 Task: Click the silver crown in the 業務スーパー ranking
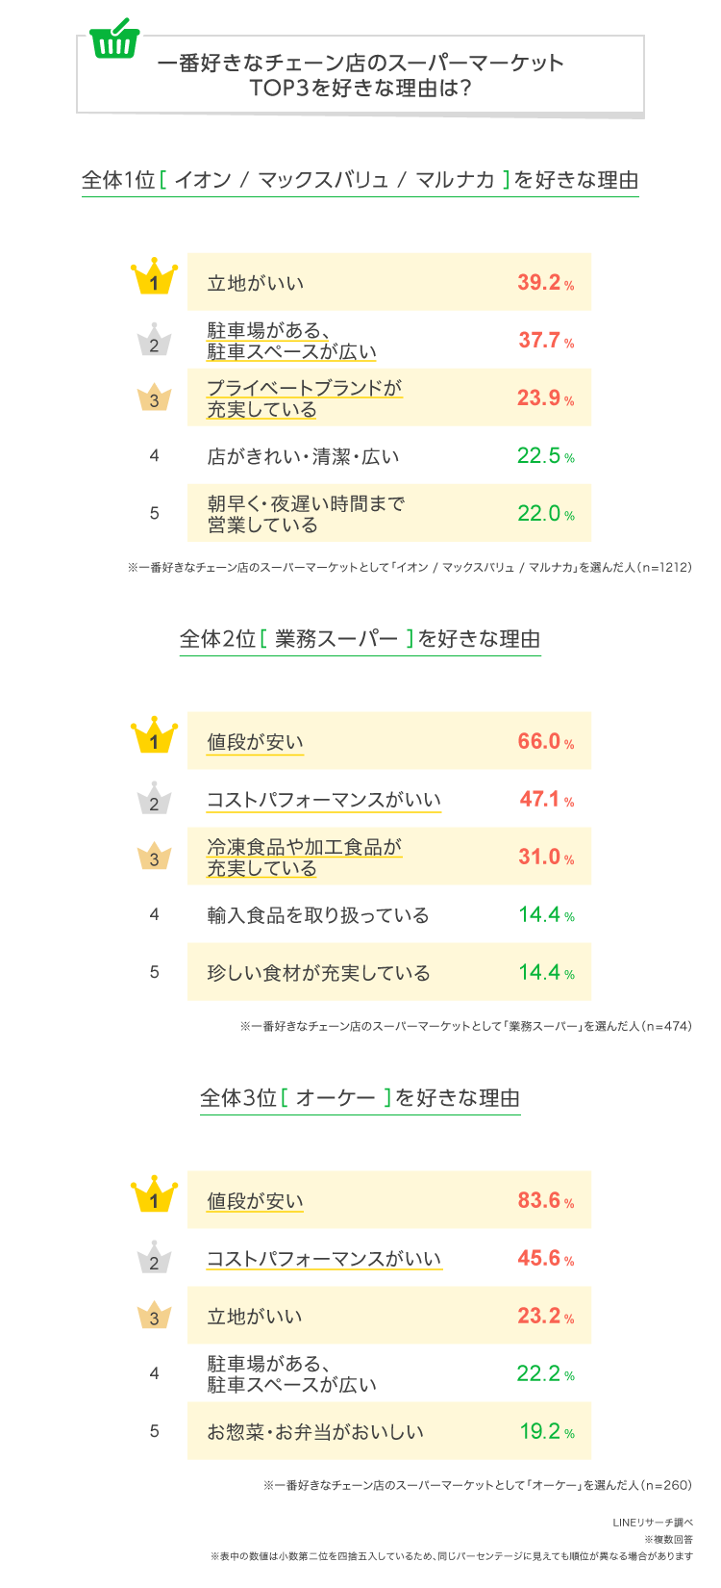click(x=154, y=798)
